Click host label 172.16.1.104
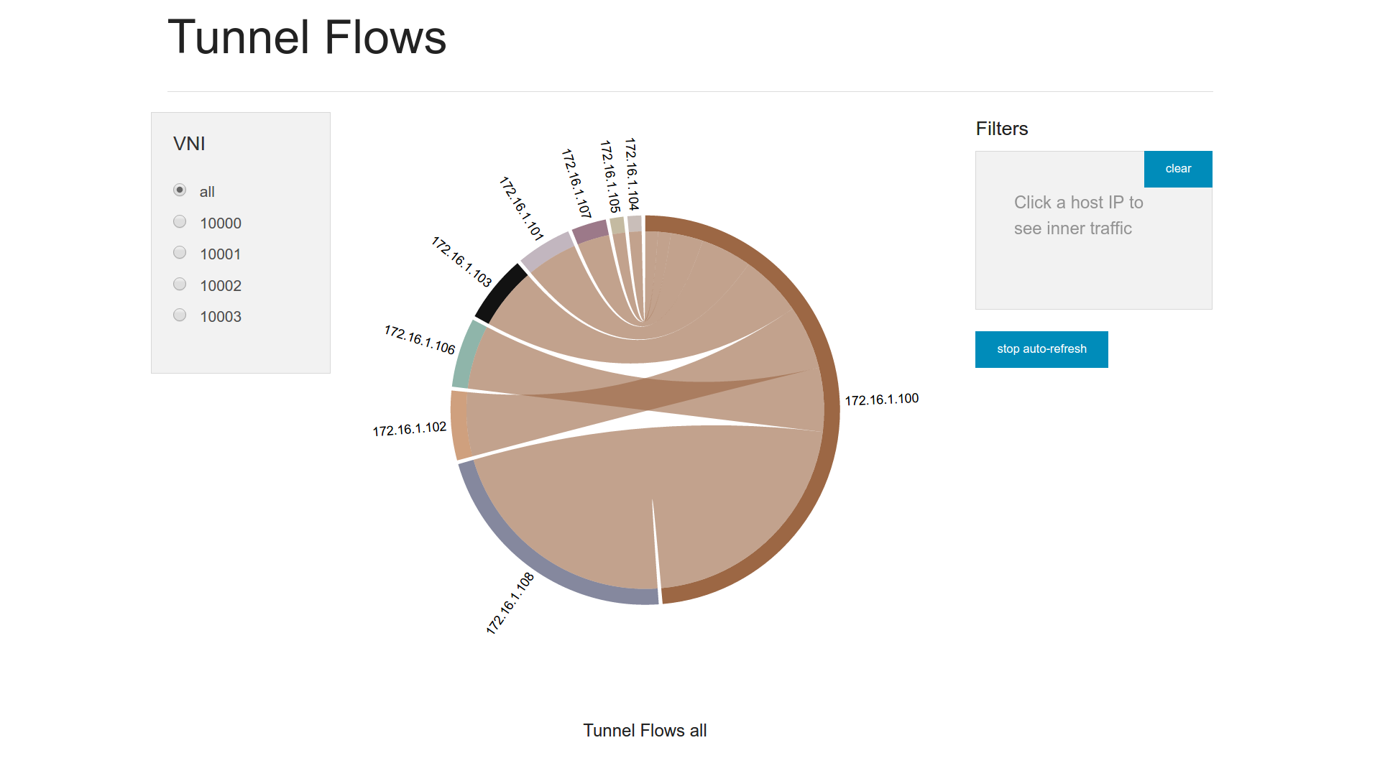Image resolution: width=1380 pixels, height=776 pixels. coord(631,173)
